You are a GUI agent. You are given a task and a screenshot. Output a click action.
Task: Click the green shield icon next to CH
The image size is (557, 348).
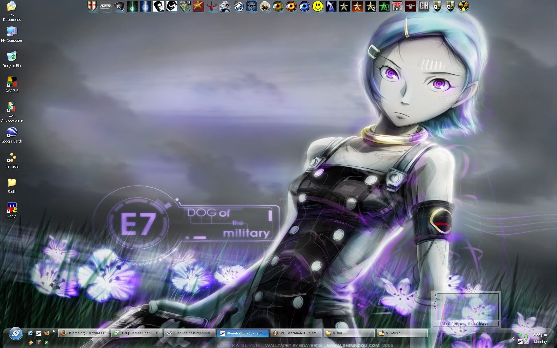(x=437, y=6)
